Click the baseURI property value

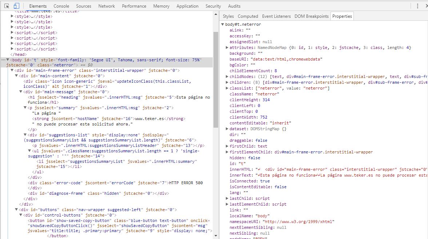coord(287,59)
